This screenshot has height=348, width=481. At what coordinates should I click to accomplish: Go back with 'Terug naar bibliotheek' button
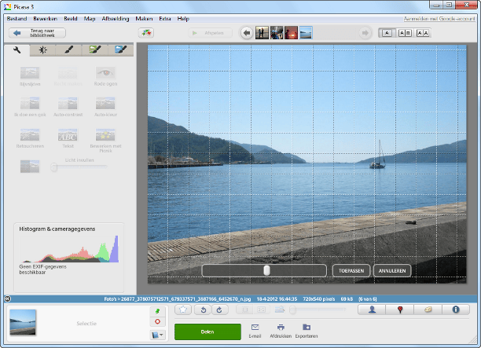[x=37, y=33]
